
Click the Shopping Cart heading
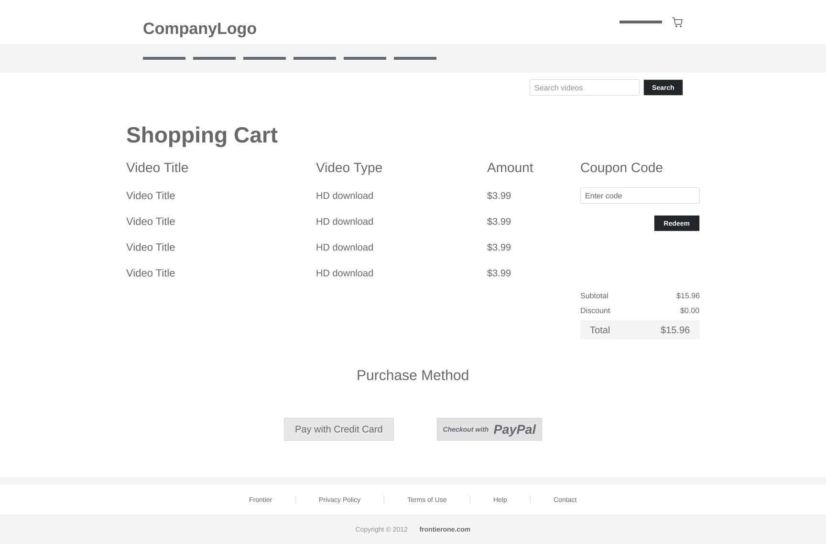[202, 135]
